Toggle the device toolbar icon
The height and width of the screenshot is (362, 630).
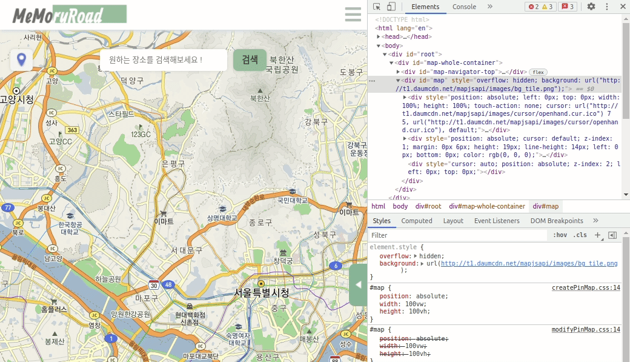391,7
